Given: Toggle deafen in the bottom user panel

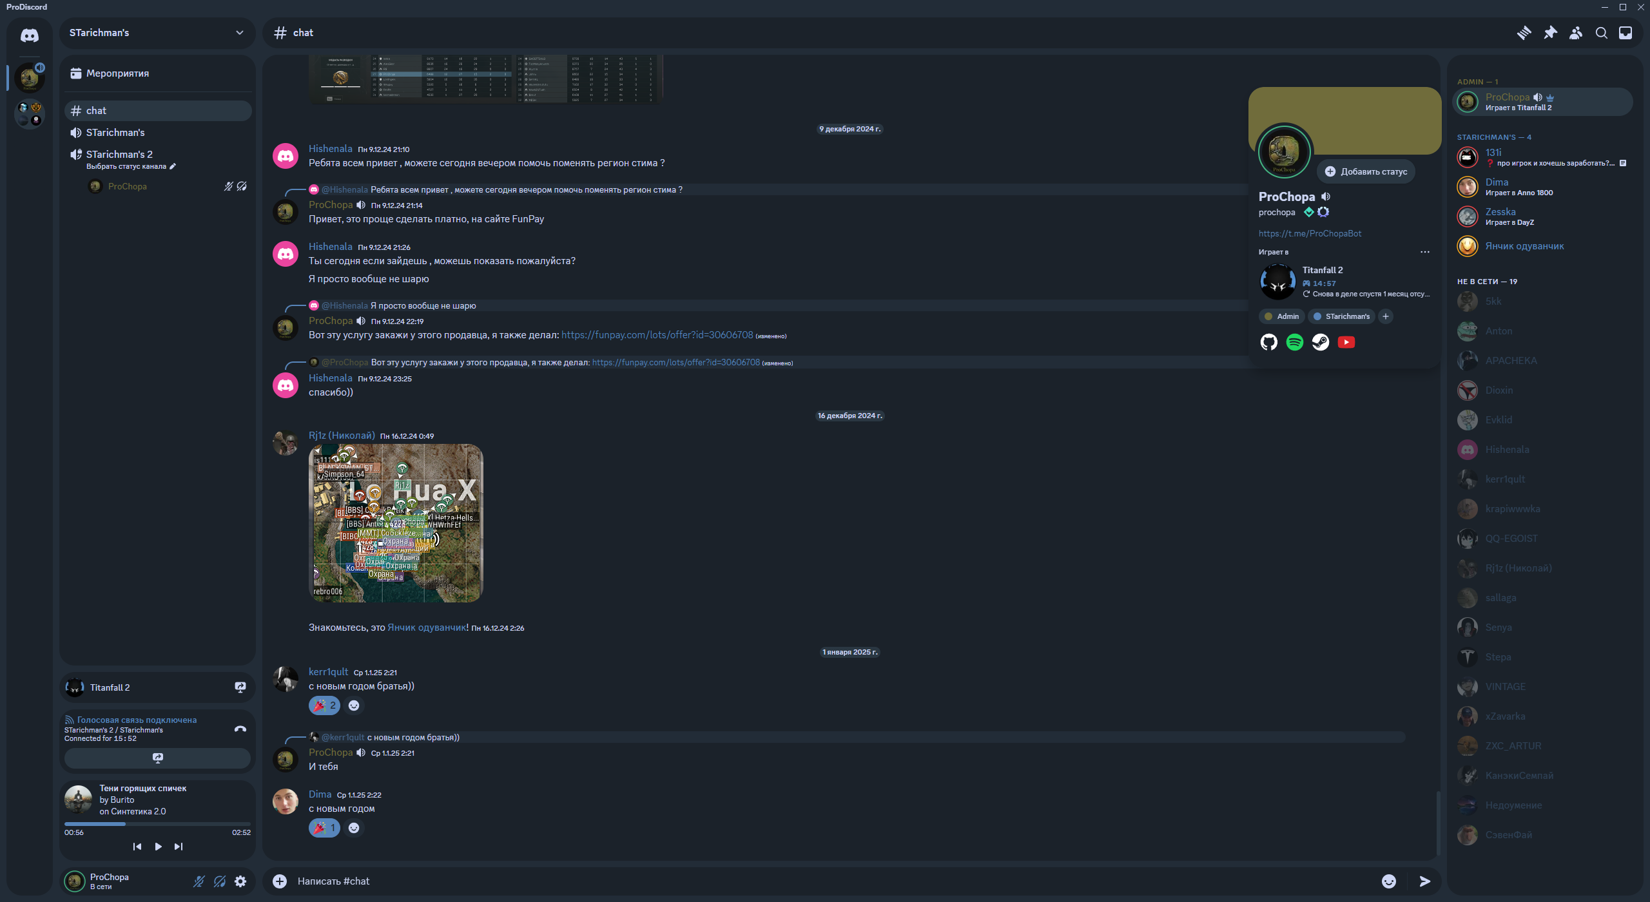Looking at the screenshot, I should pos(220,881).
